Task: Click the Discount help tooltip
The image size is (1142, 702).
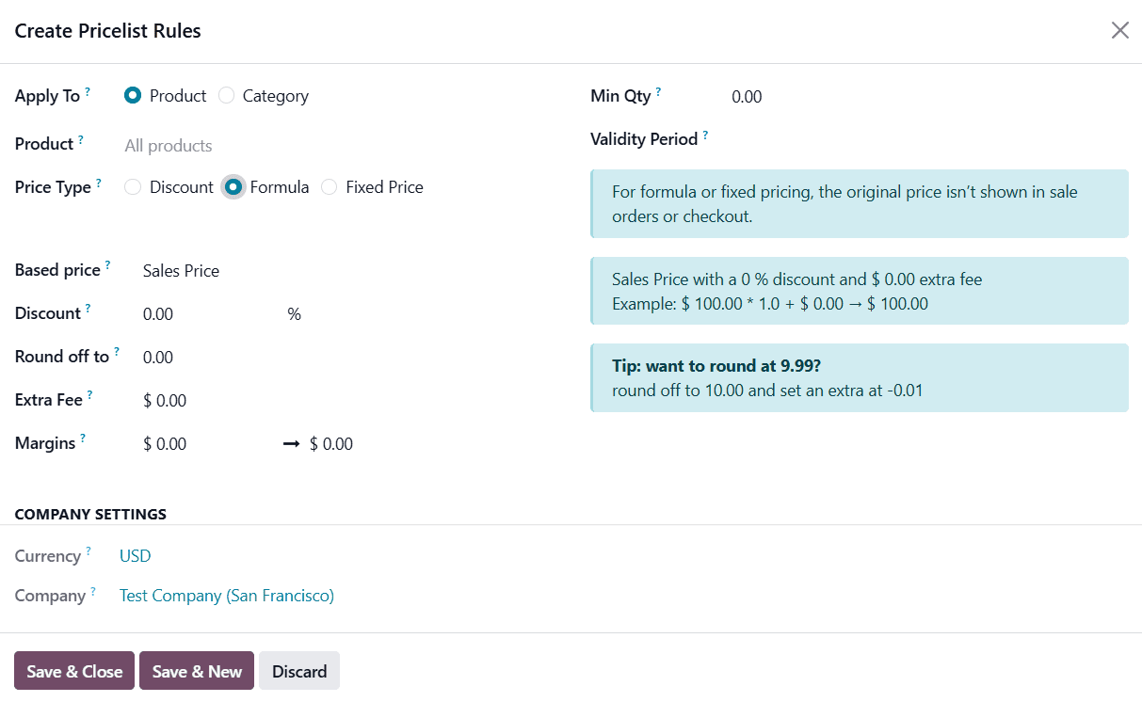Action: [x=86, y=306]
